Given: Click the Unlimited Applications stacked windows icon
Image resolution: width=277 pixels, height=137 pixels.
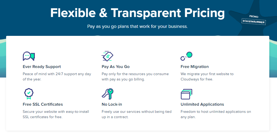Looking at the screenshot, I should tap(186, 94).
